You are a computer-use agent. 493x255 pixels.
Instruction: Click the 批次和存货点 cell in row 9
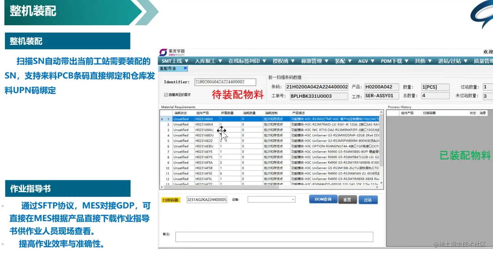click(276, 163)
